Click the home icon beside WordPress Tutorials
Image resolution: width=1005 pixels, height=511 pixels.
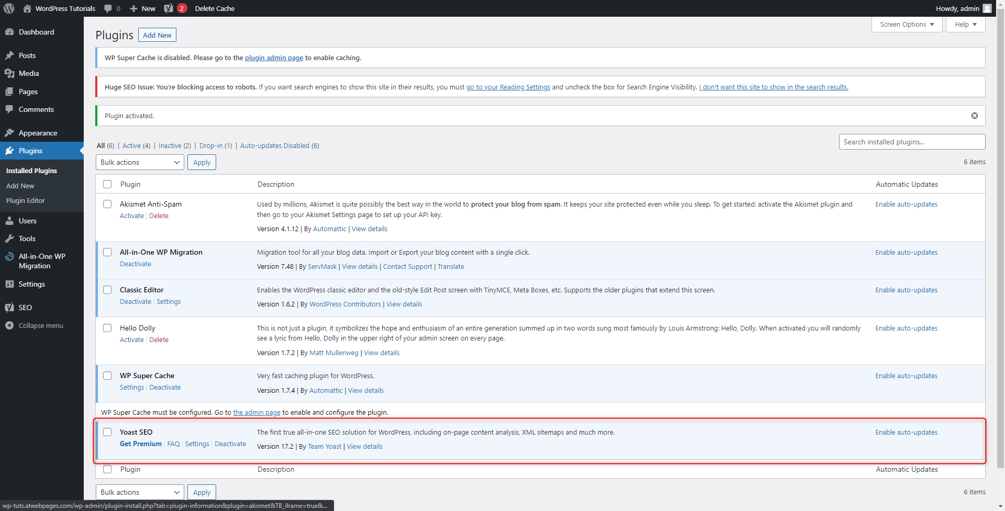click(27, 8)
